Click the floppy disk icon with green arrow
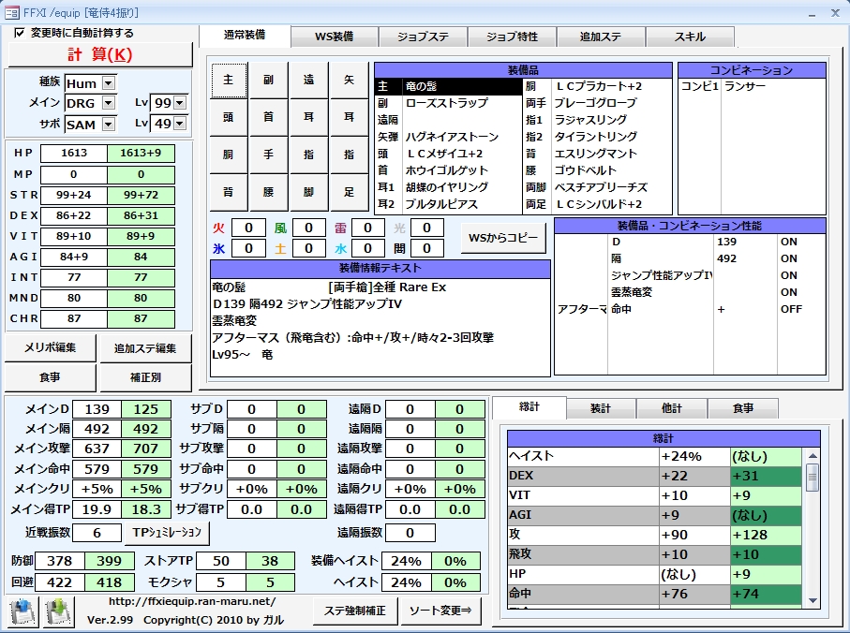 (58, 612)
